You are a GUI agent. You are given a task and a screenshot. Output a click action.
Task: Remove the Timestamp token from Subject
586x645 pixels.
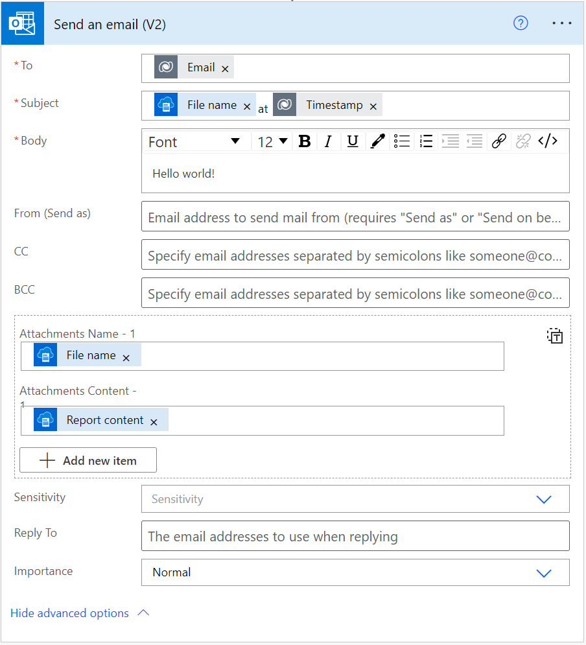click(373, 106)
